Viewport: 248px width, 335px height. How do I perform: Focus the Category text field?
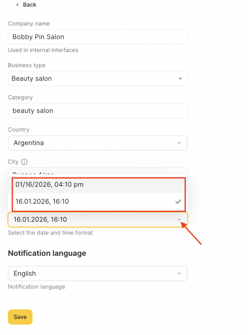click(97, 111)
